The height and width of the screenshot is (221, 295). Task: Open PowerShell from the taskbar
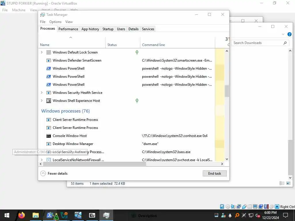[50, 215]
